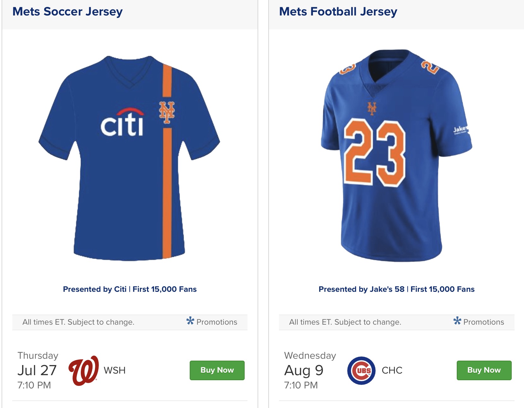The width and height of the screenshot is (524, 408).
Task: Click the NY Mets logo on soccer jersey
Action: (x=167, y=112)
